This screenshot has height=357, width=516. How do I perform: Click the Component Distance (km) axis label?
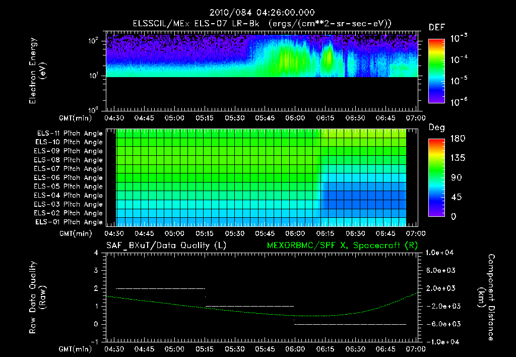[x=486, y=297]
